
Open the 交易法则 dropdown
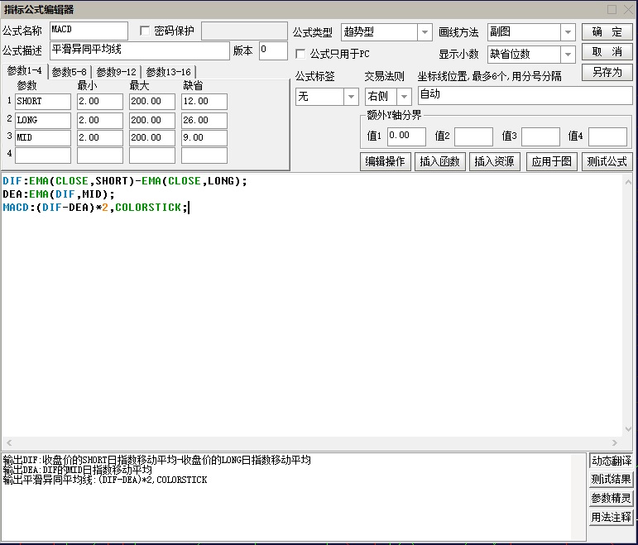[x=403, y=97]
